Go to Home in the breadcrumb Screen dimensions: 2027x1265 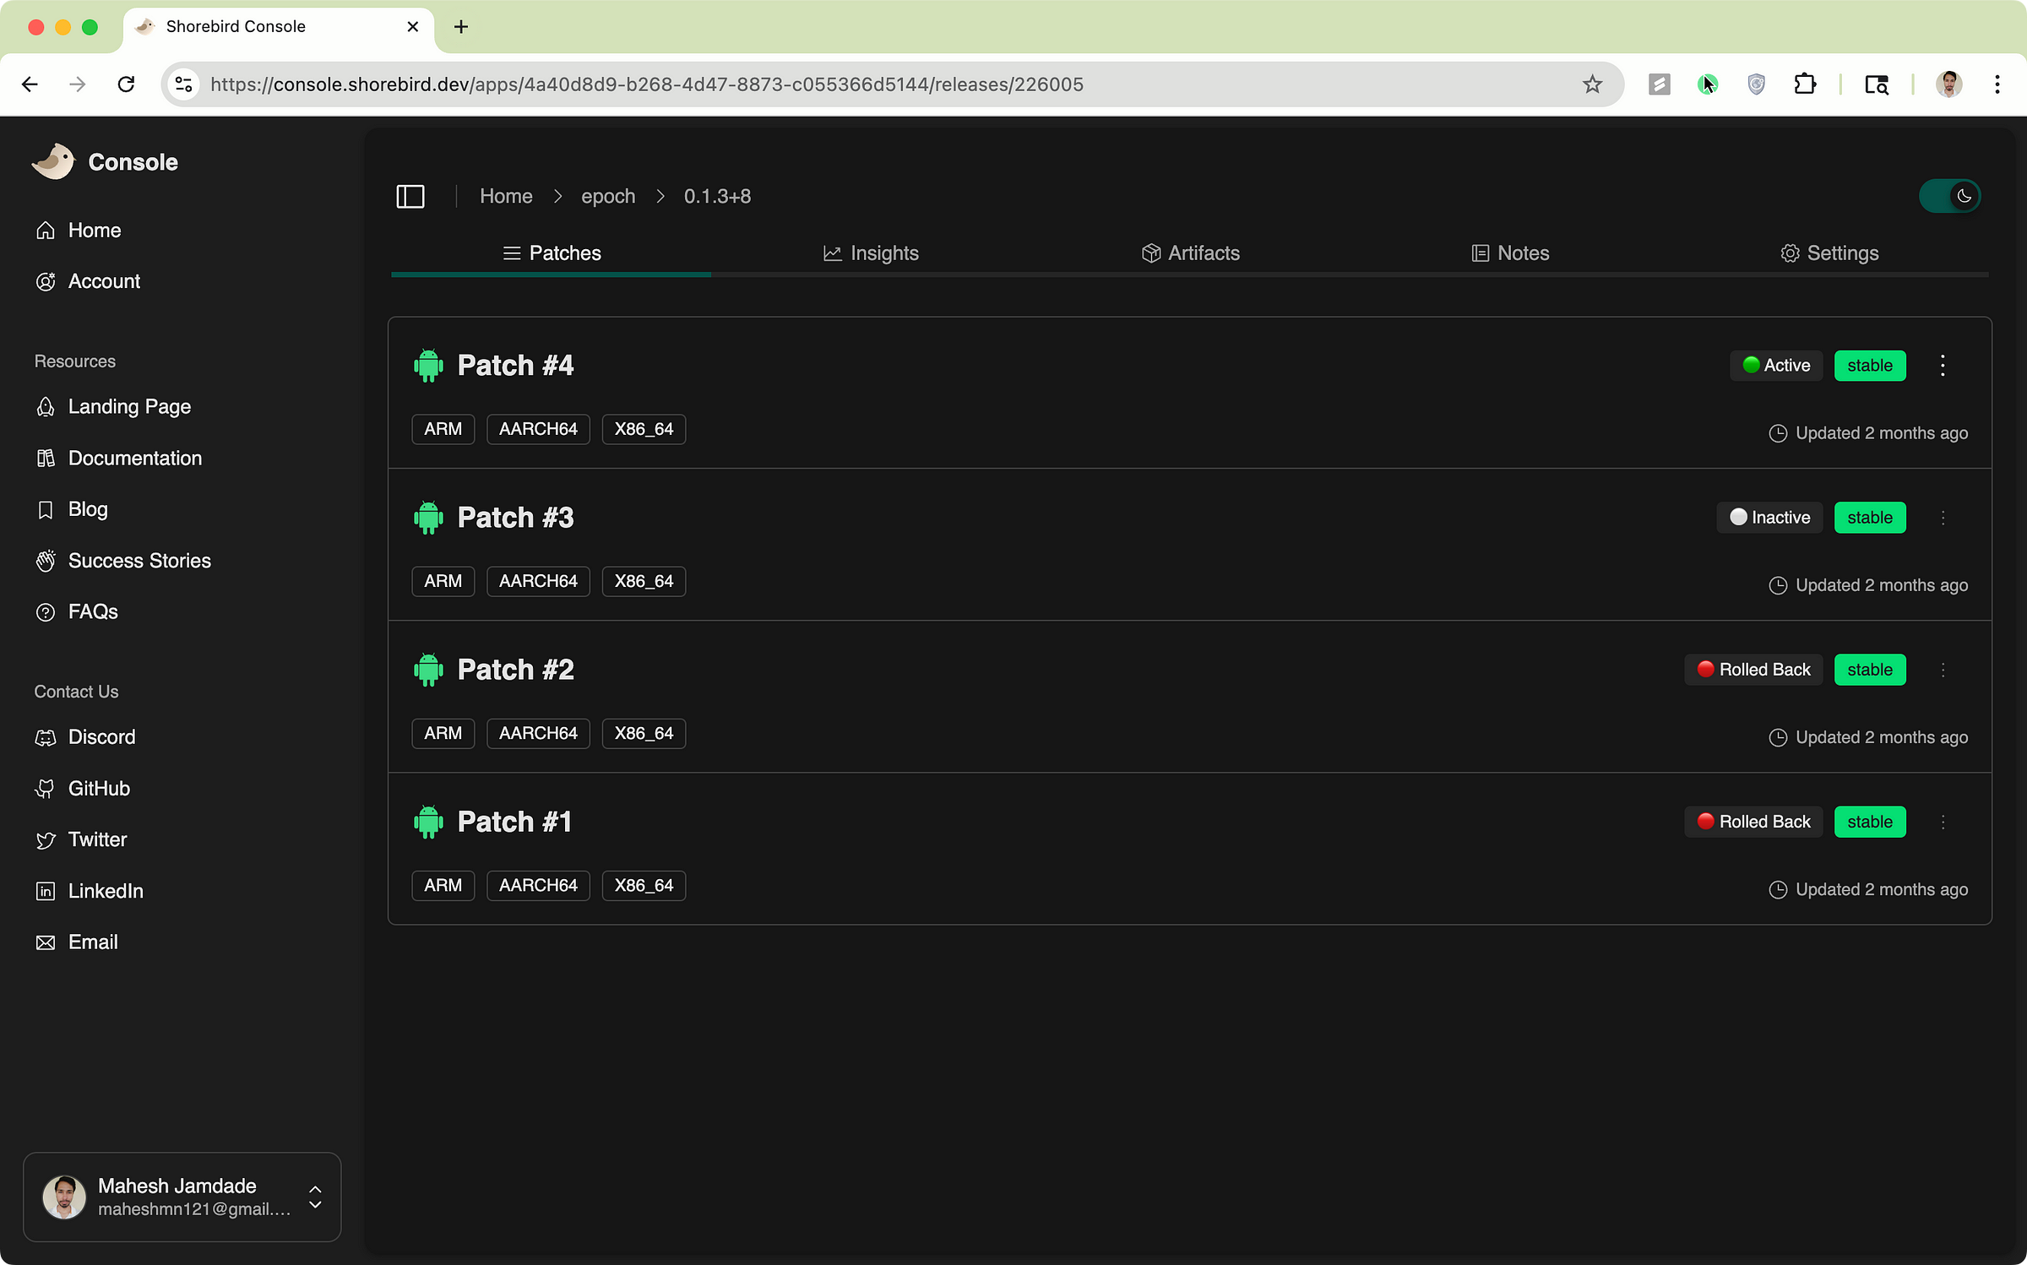[506, 197]
